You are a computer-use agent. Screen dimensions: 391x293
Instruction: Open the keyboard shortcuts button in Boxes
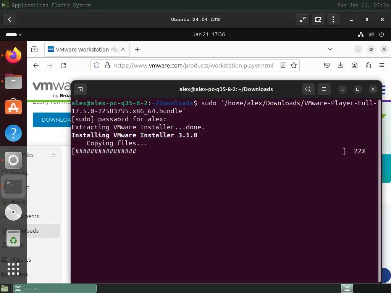[x=318, y=19]
